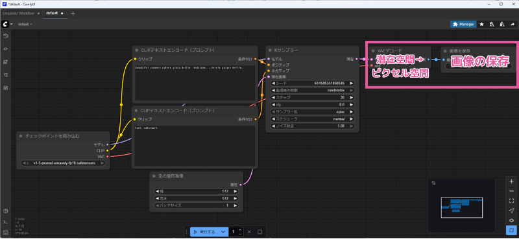Click the cfg 8.0 value field
The width and height of the screenshot is (519, 239).
coord(313,104)
